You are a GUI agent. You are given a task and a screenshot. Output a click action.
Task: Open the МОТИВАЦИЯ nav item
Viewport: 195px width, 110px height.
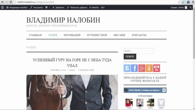coord(72,35)
